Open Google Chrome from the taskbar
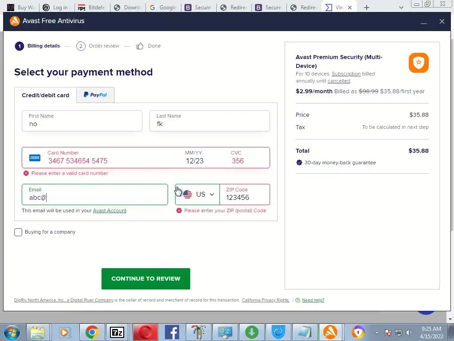 tap(92, 332)
